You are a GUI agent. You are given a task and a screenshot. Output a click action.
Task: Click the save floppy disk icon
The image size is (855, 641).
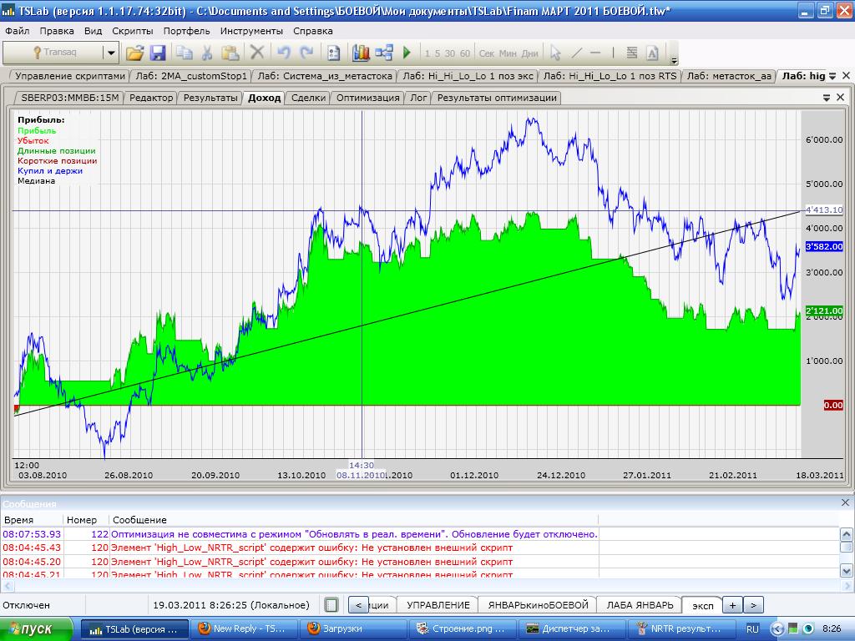158,53
